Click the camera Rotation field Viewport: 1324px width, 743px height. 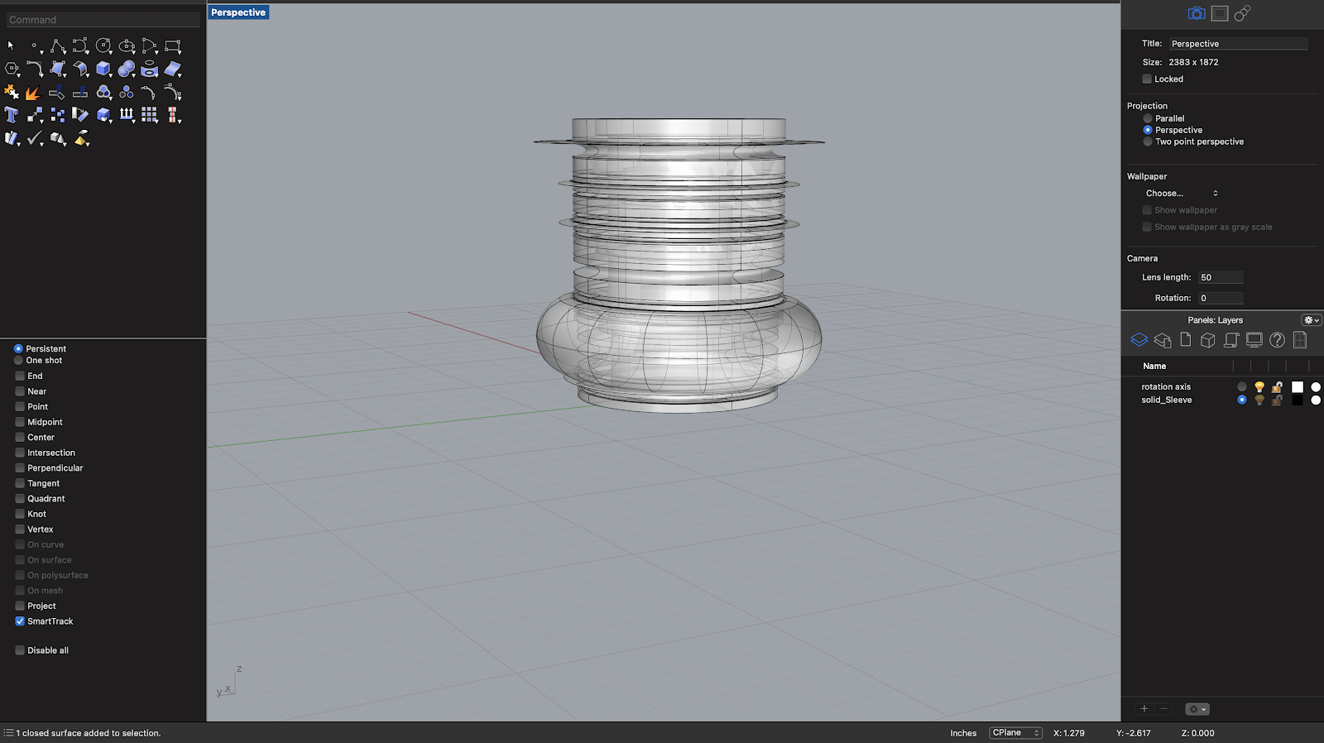pos(1221,298)
